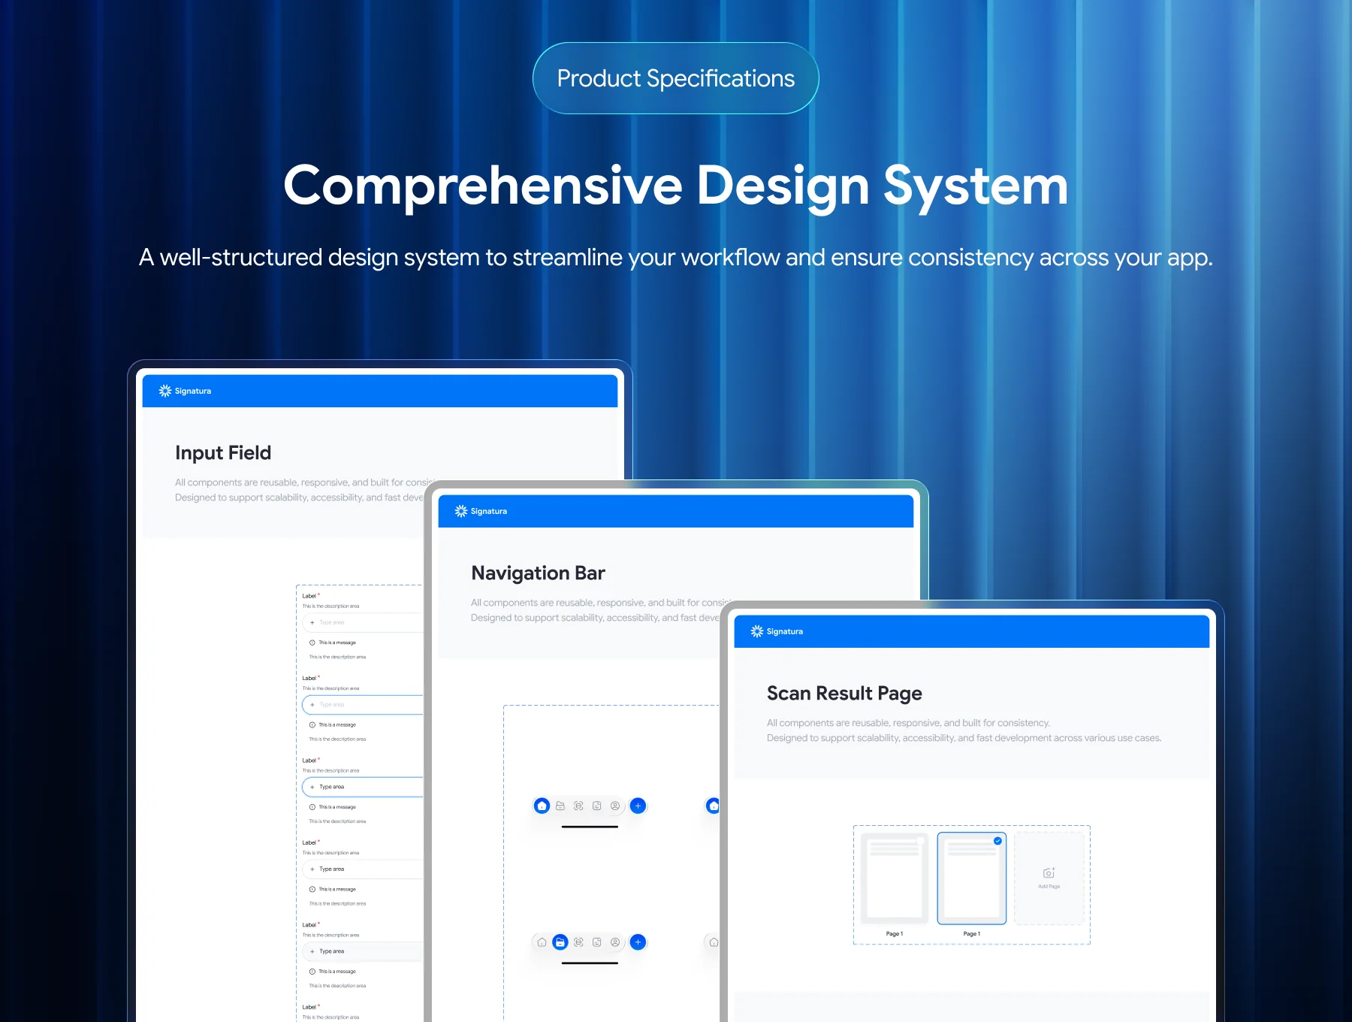Click the 'Add Page' label text
The width and height of the screenshot is (1352, 1022).
click(x=1049, y=887)
